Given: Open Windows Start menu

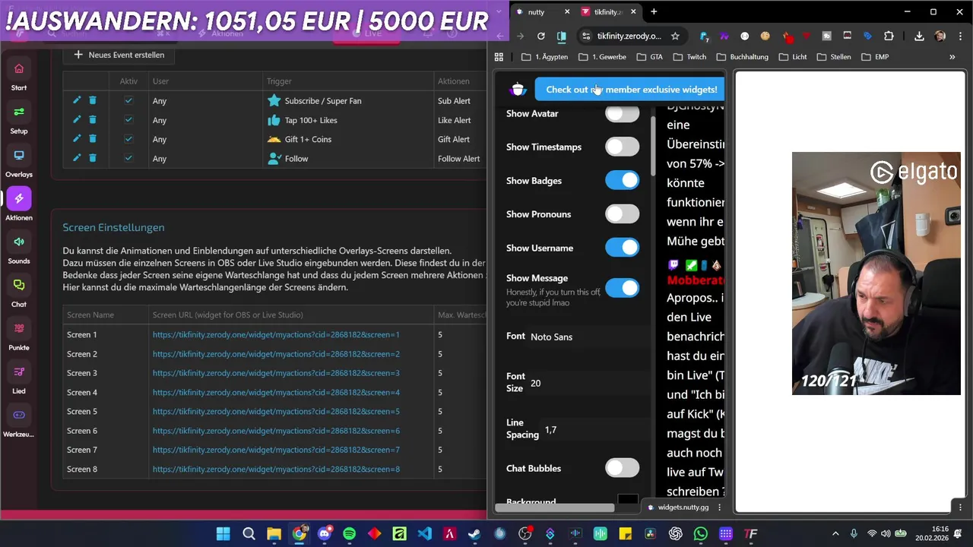Looking at the screenshot, I should [x=223, y=534].
